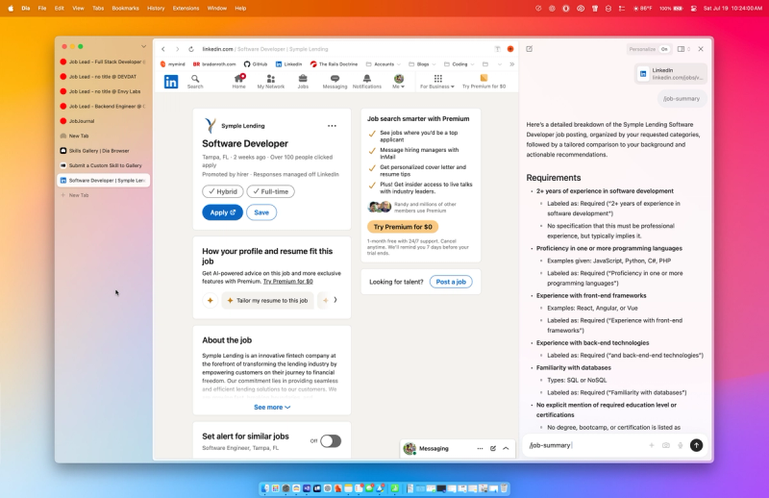Switch to Job Lead - no title @ Envy Labs tab
Viewport: 769px width, 498px height.
(x=103, y=91)
